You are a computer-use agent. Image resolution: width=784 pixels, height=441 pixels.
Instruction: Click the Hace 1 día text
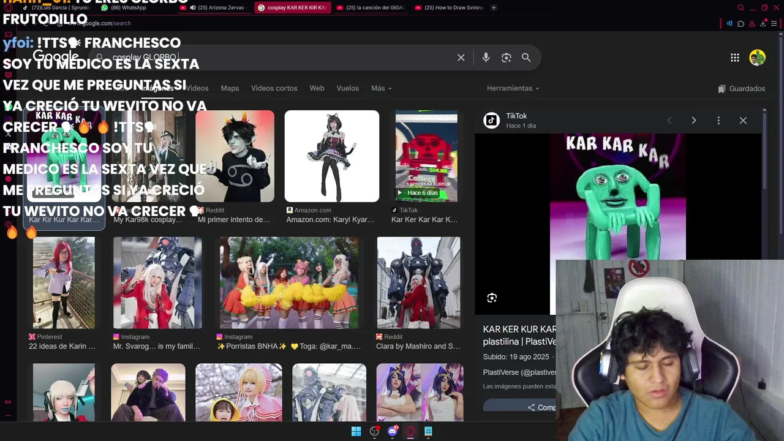click(x=521, y=126)
